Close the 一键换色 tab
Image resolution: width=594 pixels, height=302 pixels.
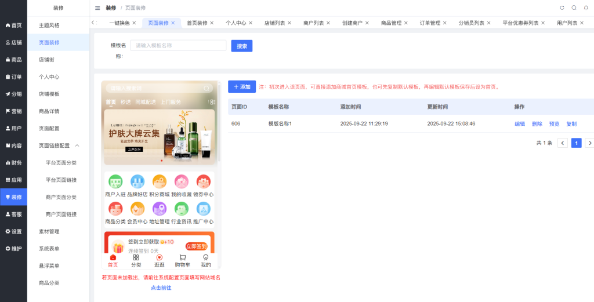click(134, 23)
